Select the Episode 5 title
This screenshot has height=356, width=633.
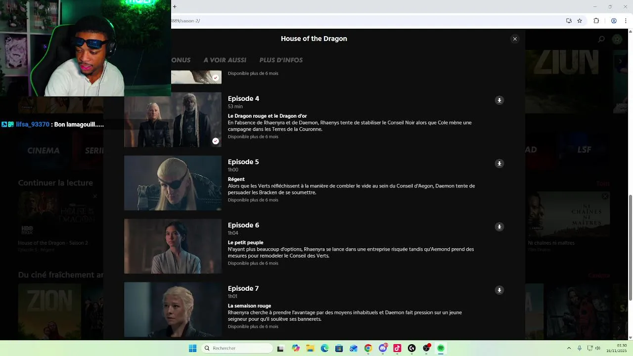pos(243,162)
